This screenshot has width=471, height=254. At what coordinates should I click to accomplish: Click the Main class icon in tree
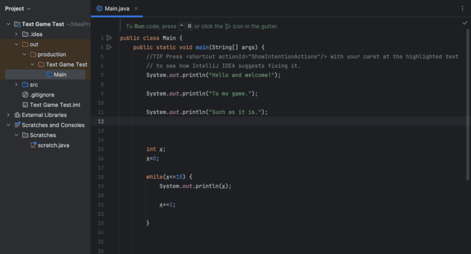[x=49, y=74]
